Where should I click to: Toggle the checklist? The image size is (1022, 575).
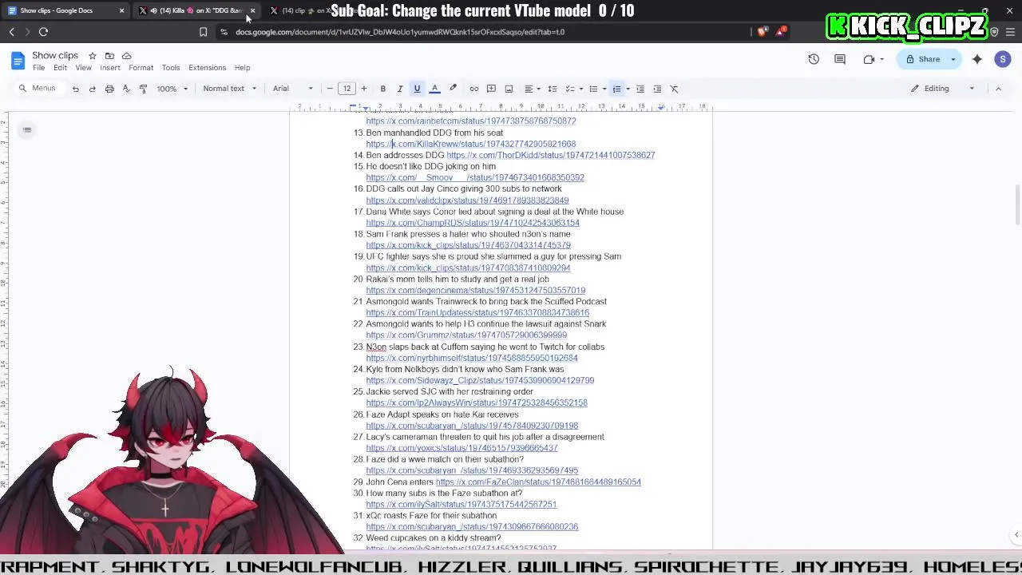[x=569, y=89]
